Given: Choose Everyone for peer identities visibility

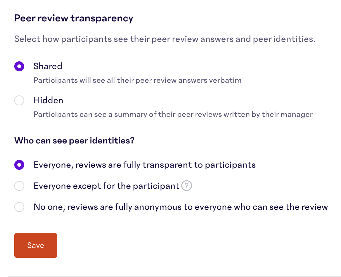Looking at the screenshot, I should [19, 165].
